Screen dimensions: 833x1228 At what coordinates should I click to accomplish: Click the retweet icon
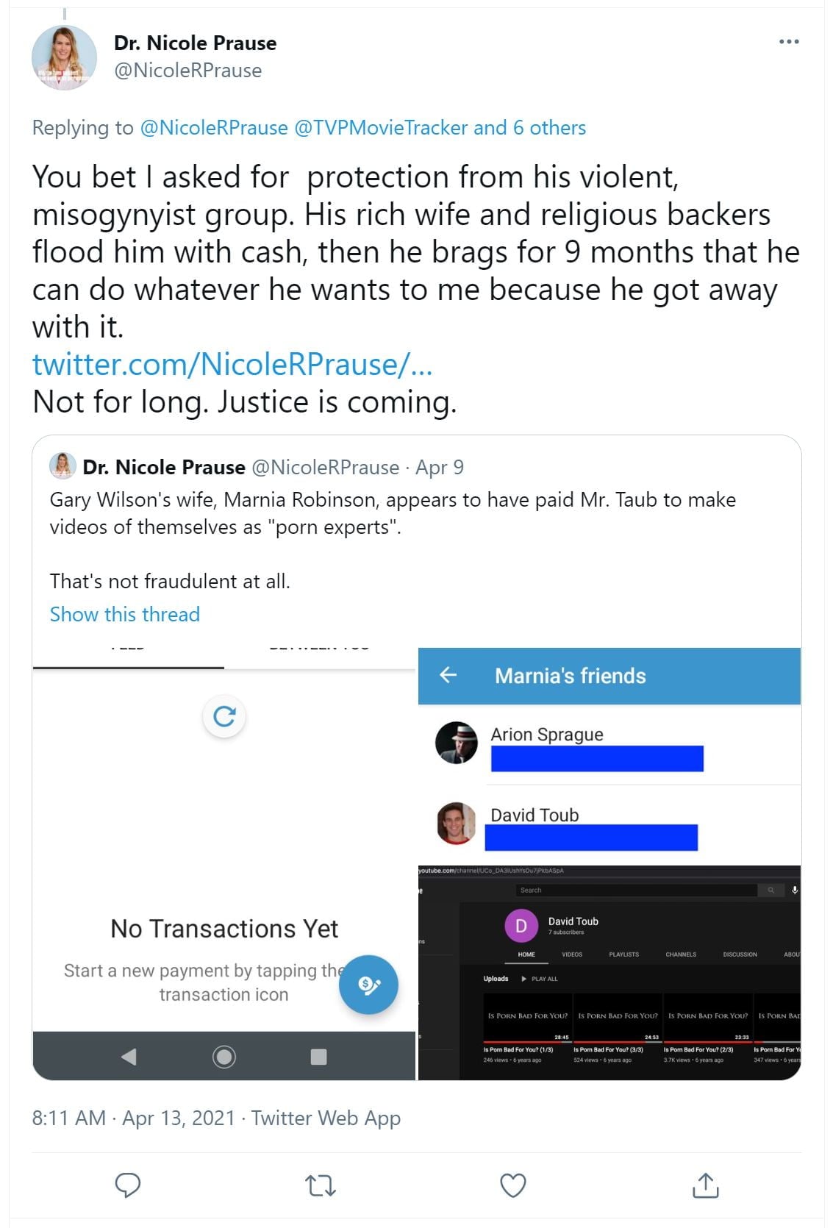[x=321, y=1185]
